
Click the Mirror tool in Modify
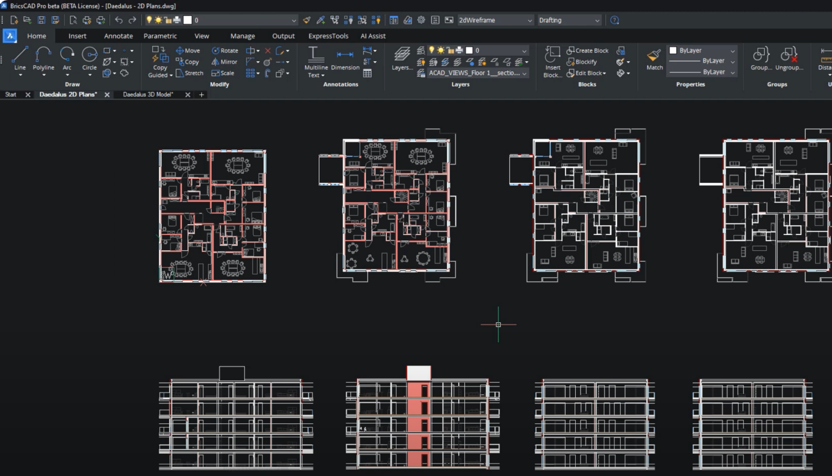pyautogui.click(x=224, y=62)
